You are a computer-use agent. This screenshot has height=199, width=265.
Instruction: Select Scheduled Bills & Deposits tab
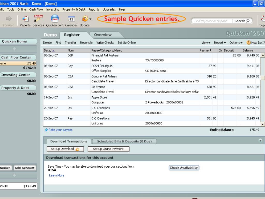pos(124,141)
